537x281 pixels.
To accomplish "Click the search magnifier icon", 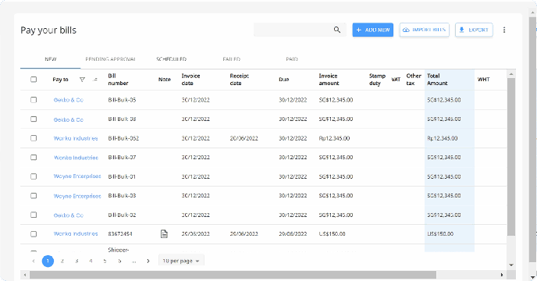I will click(337, 30).
